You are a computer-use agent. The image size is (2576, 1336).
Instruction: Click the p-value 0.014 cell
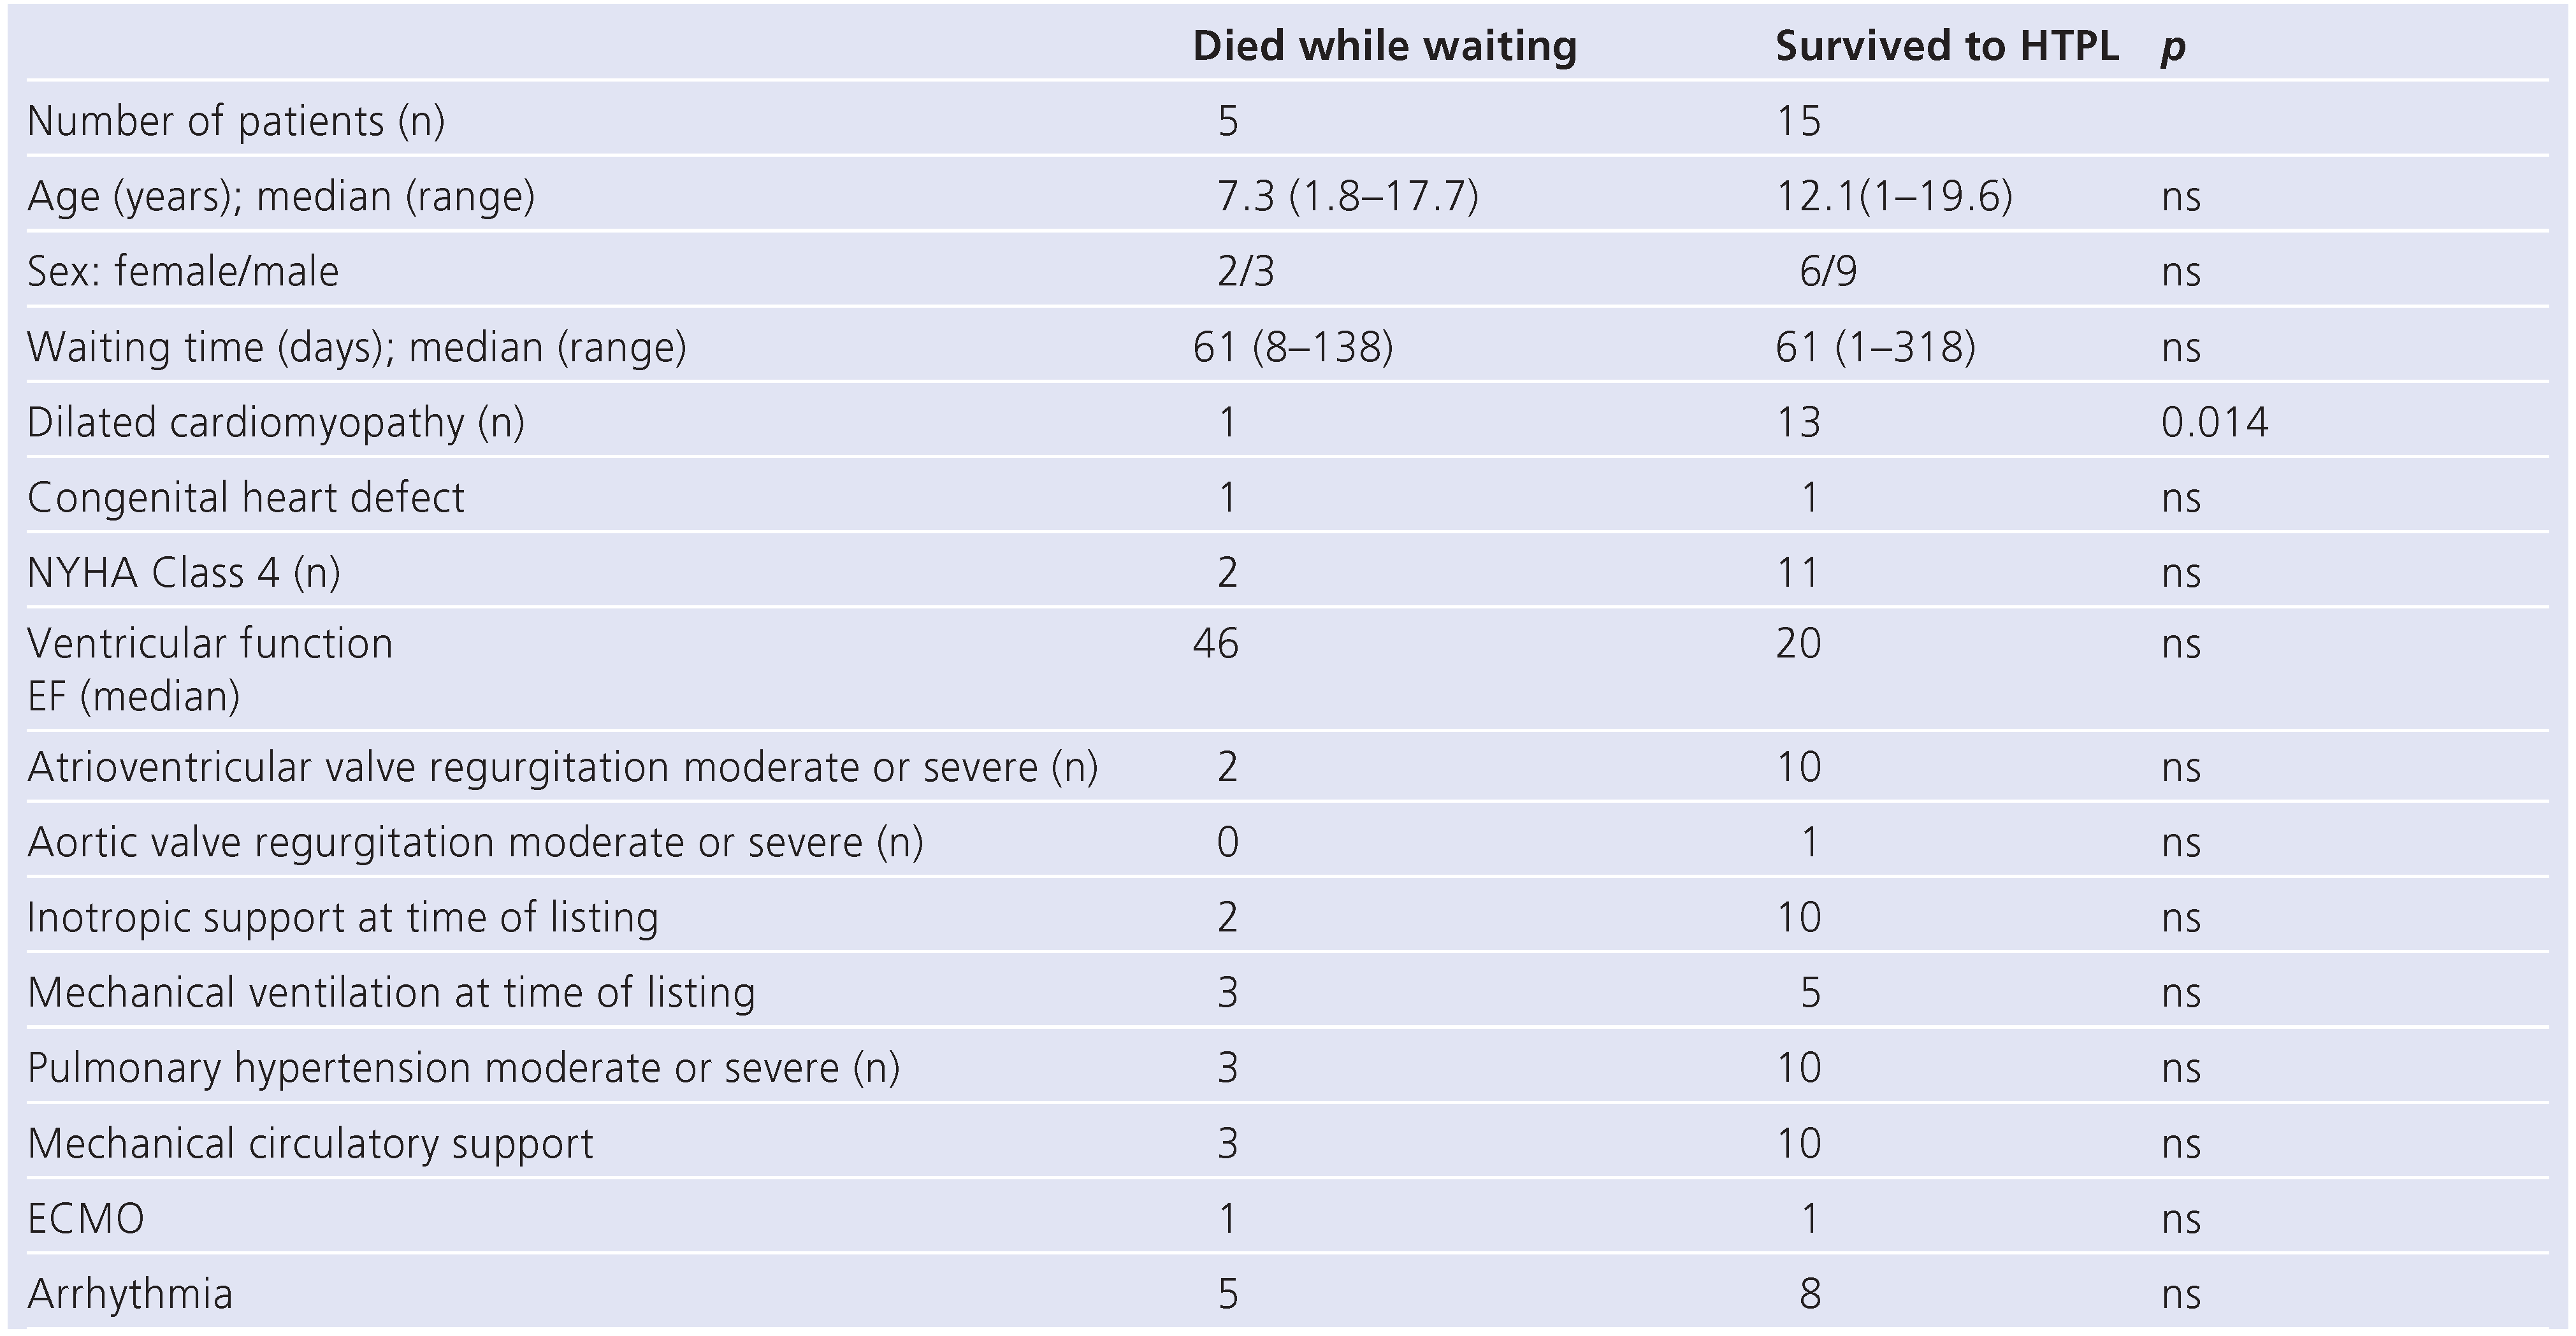(2214, 422)
